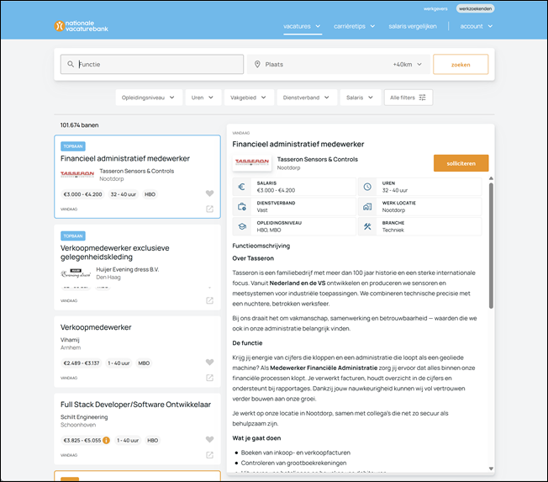This screenshot has width=548, height=482.
Task: Click the 32 - 40 uur tag on first card
Action: 123,194
